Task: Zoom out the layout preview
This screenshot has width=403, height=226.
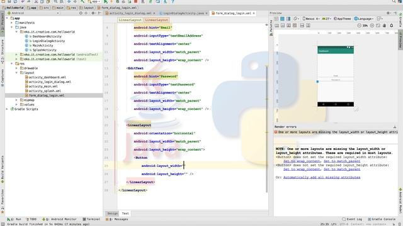Action: [x=360, y=26]
